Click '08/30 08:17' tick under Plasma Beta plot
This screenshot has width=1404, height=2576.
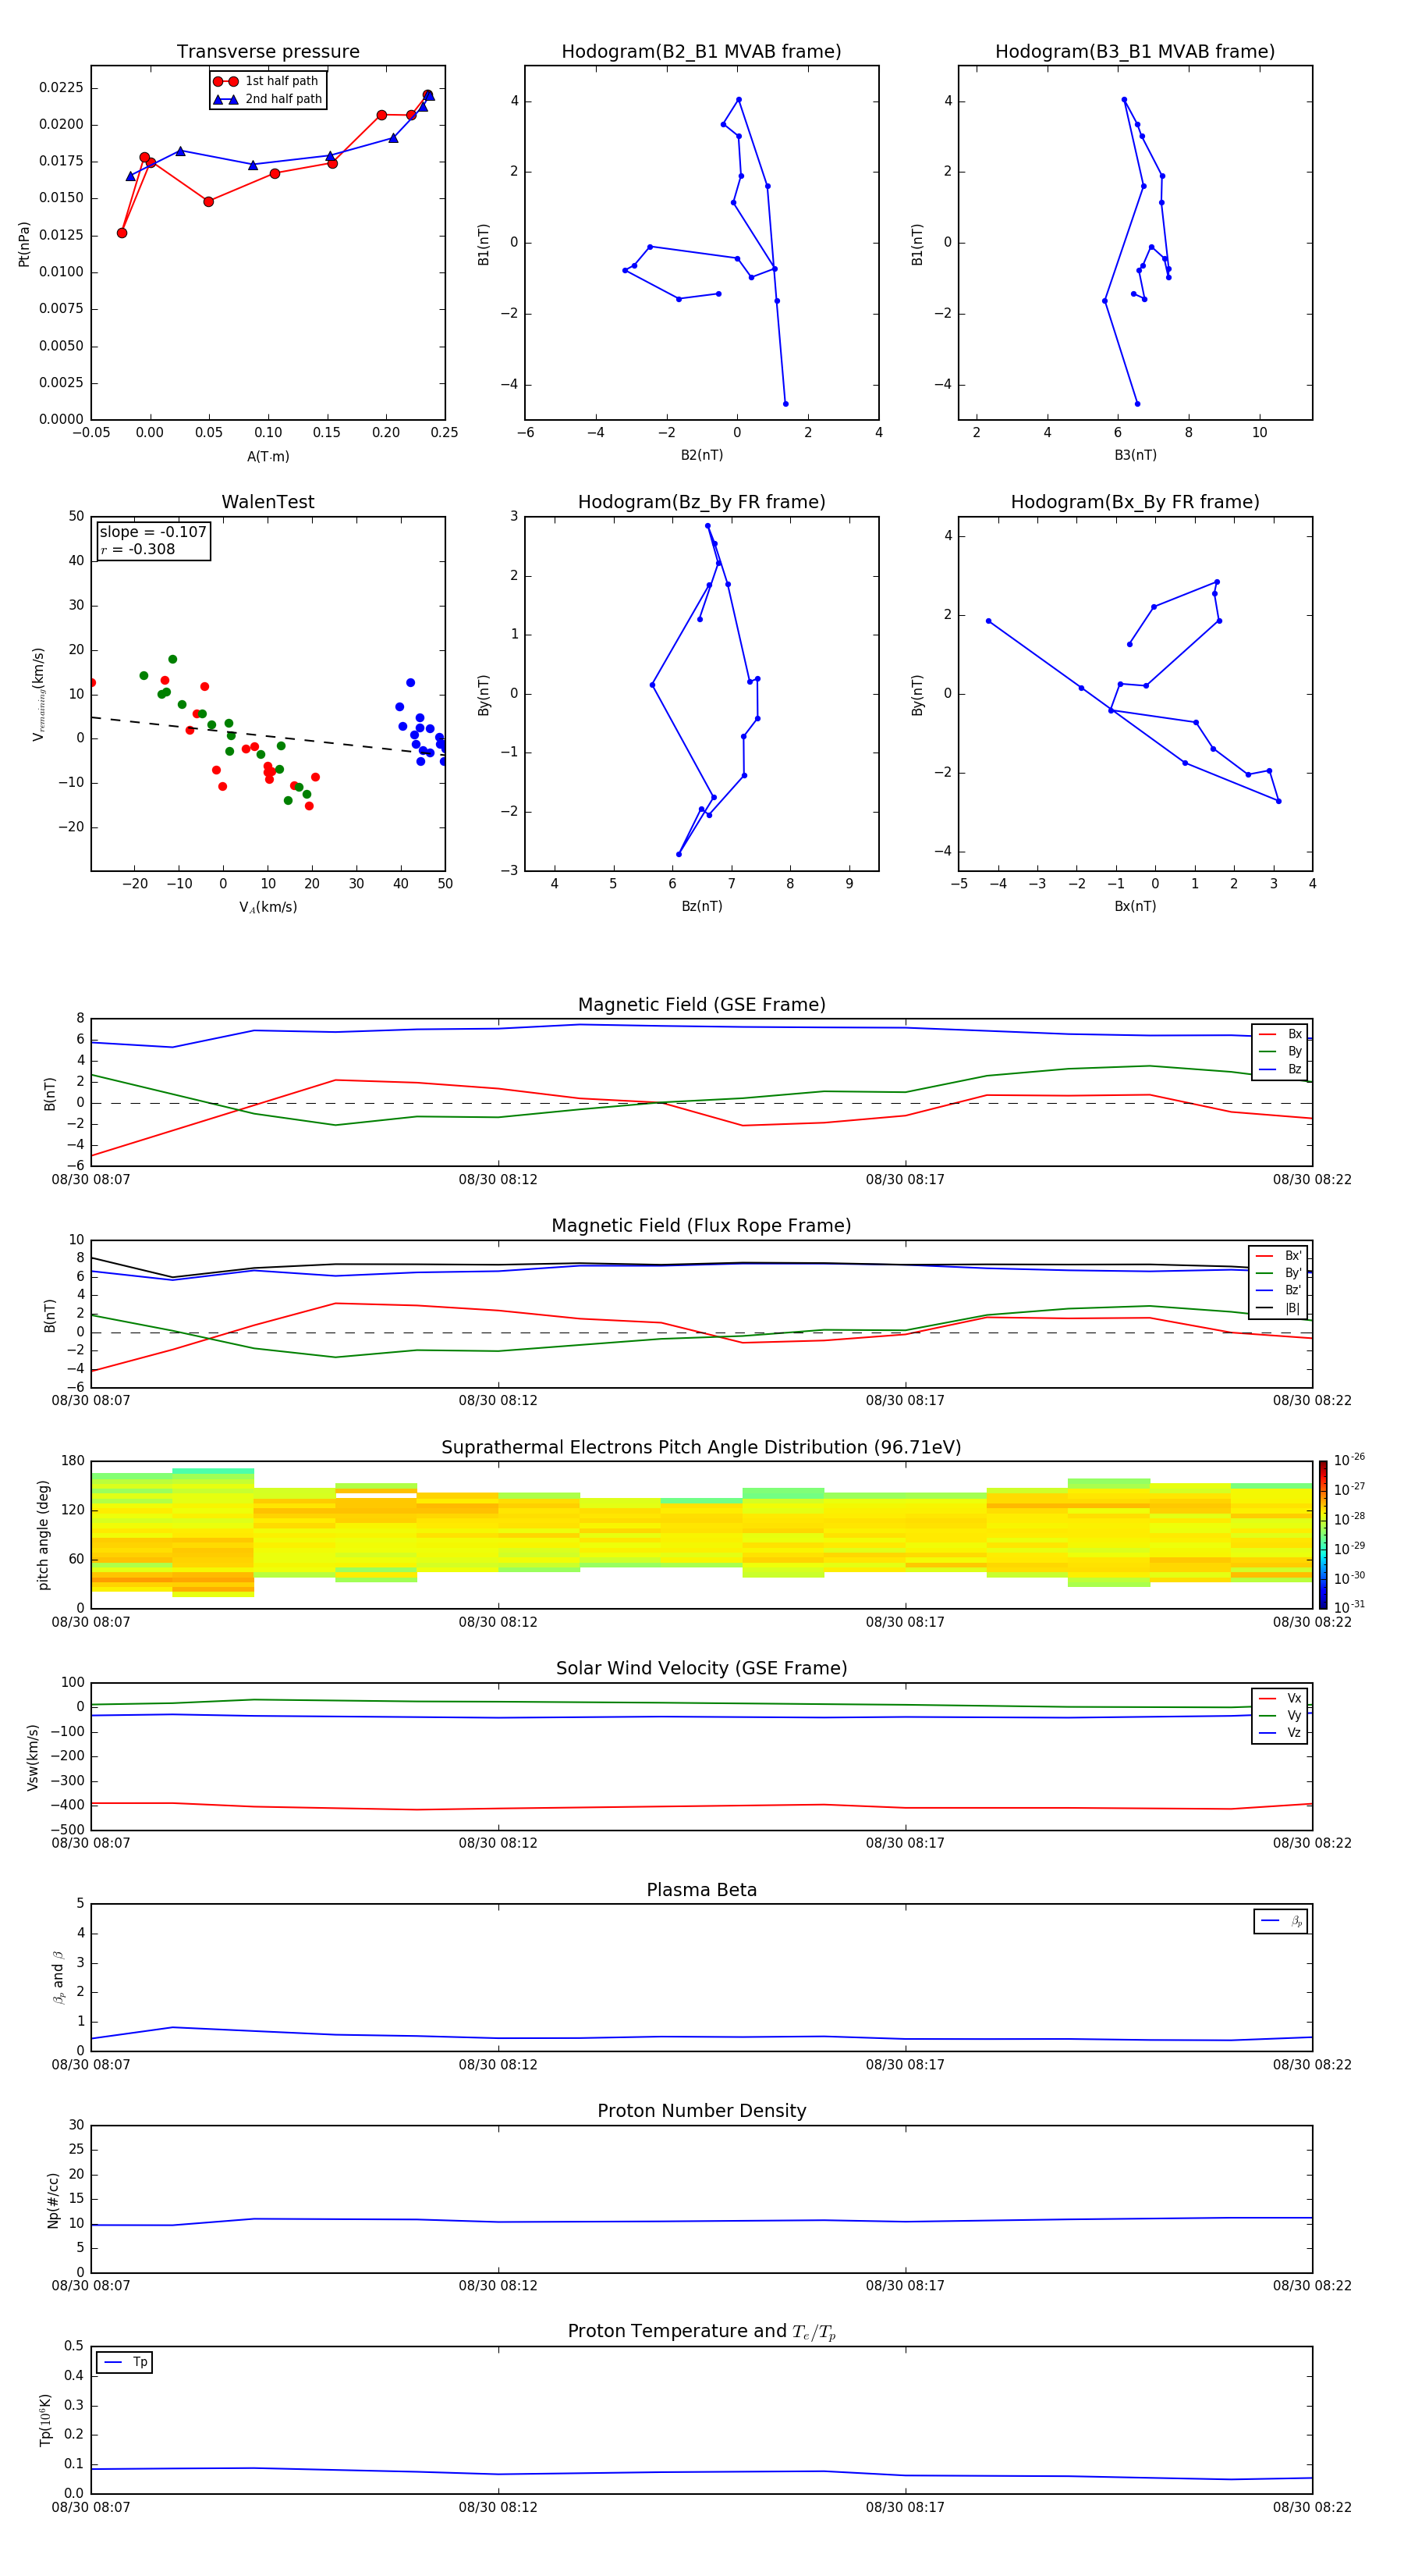[x=904, y=2065]
